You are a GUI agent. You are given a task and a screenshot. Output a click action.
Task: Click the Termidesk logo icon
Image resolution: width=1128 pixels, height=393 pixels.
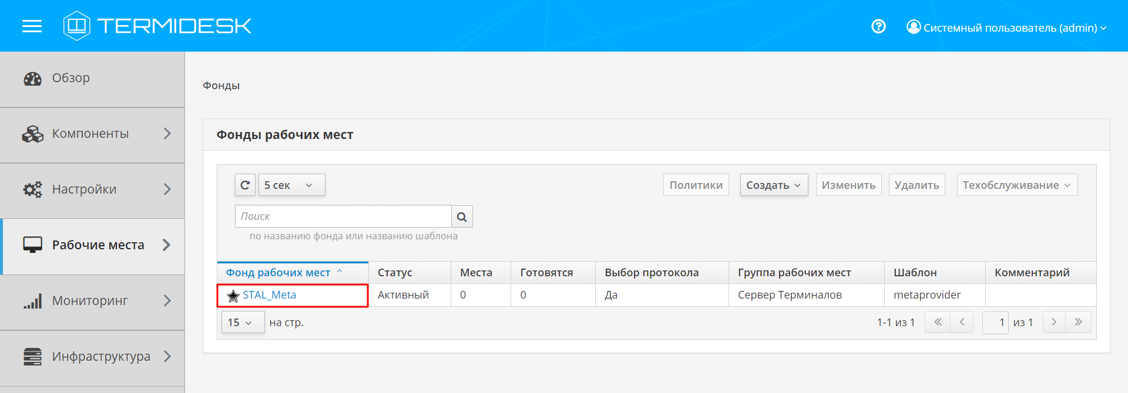(76, 26)
